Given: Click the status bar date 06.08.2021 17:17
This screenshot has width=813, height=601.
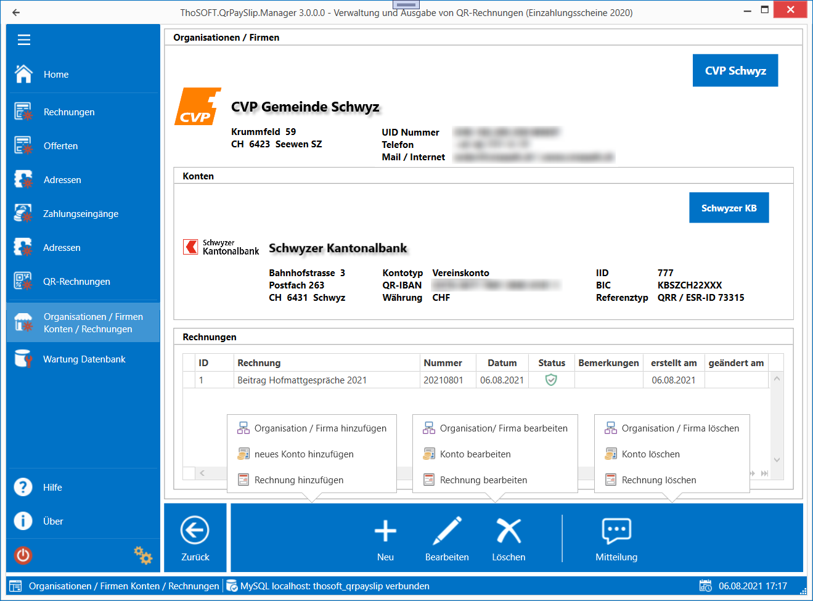Looking at the screenshot, I should coord(753,586).
